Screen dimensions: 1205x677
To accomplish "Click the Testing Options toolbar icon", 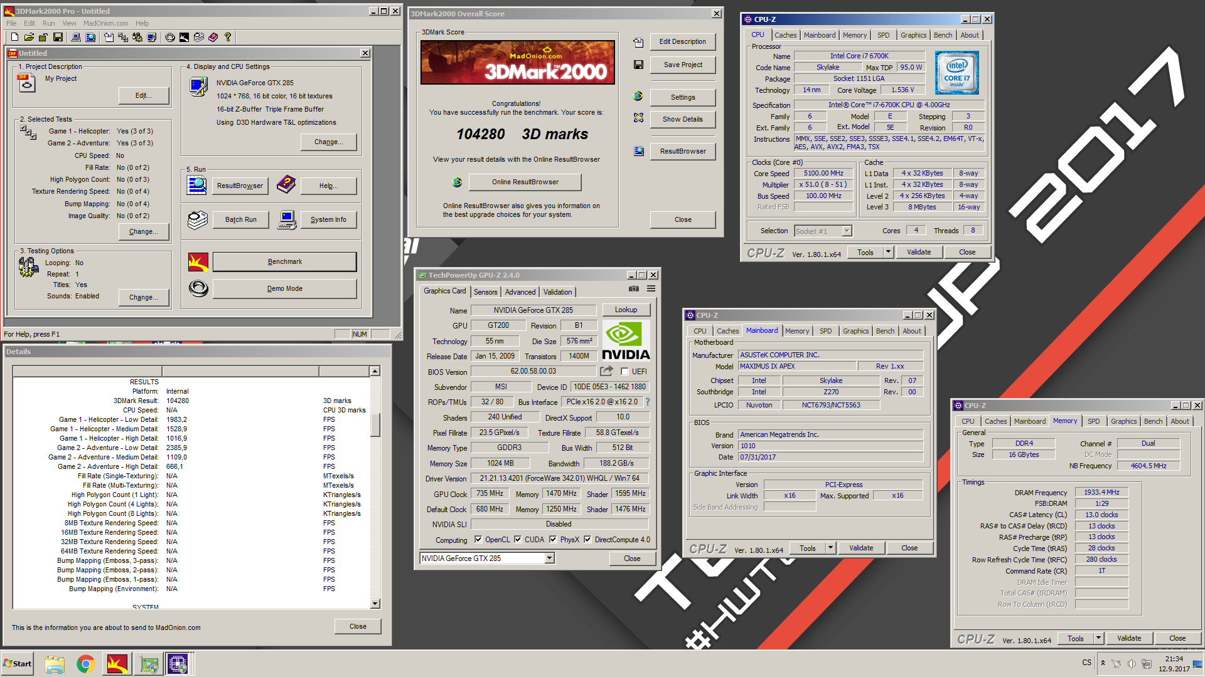I will point(137,38).
